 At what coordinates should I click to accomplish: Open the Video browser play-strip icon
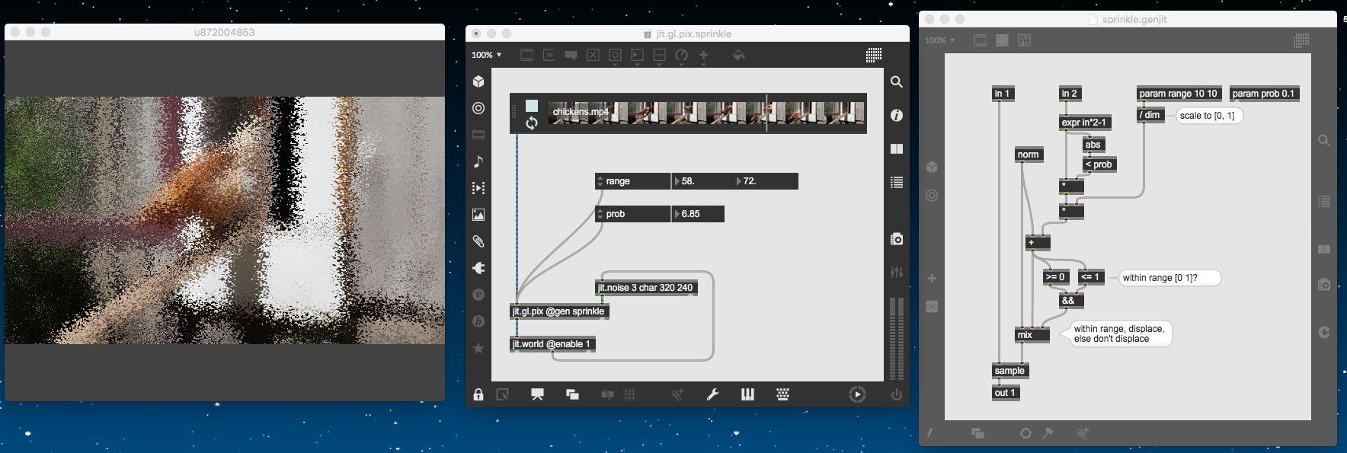(x=478, y=188)
